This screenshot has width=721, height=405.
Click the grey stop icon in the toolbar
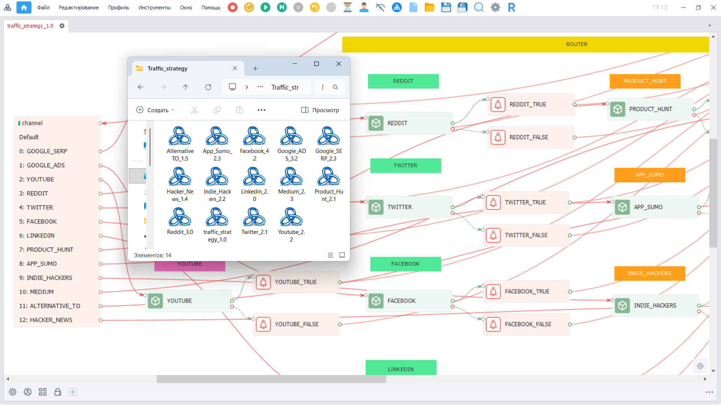pos(298,7)
